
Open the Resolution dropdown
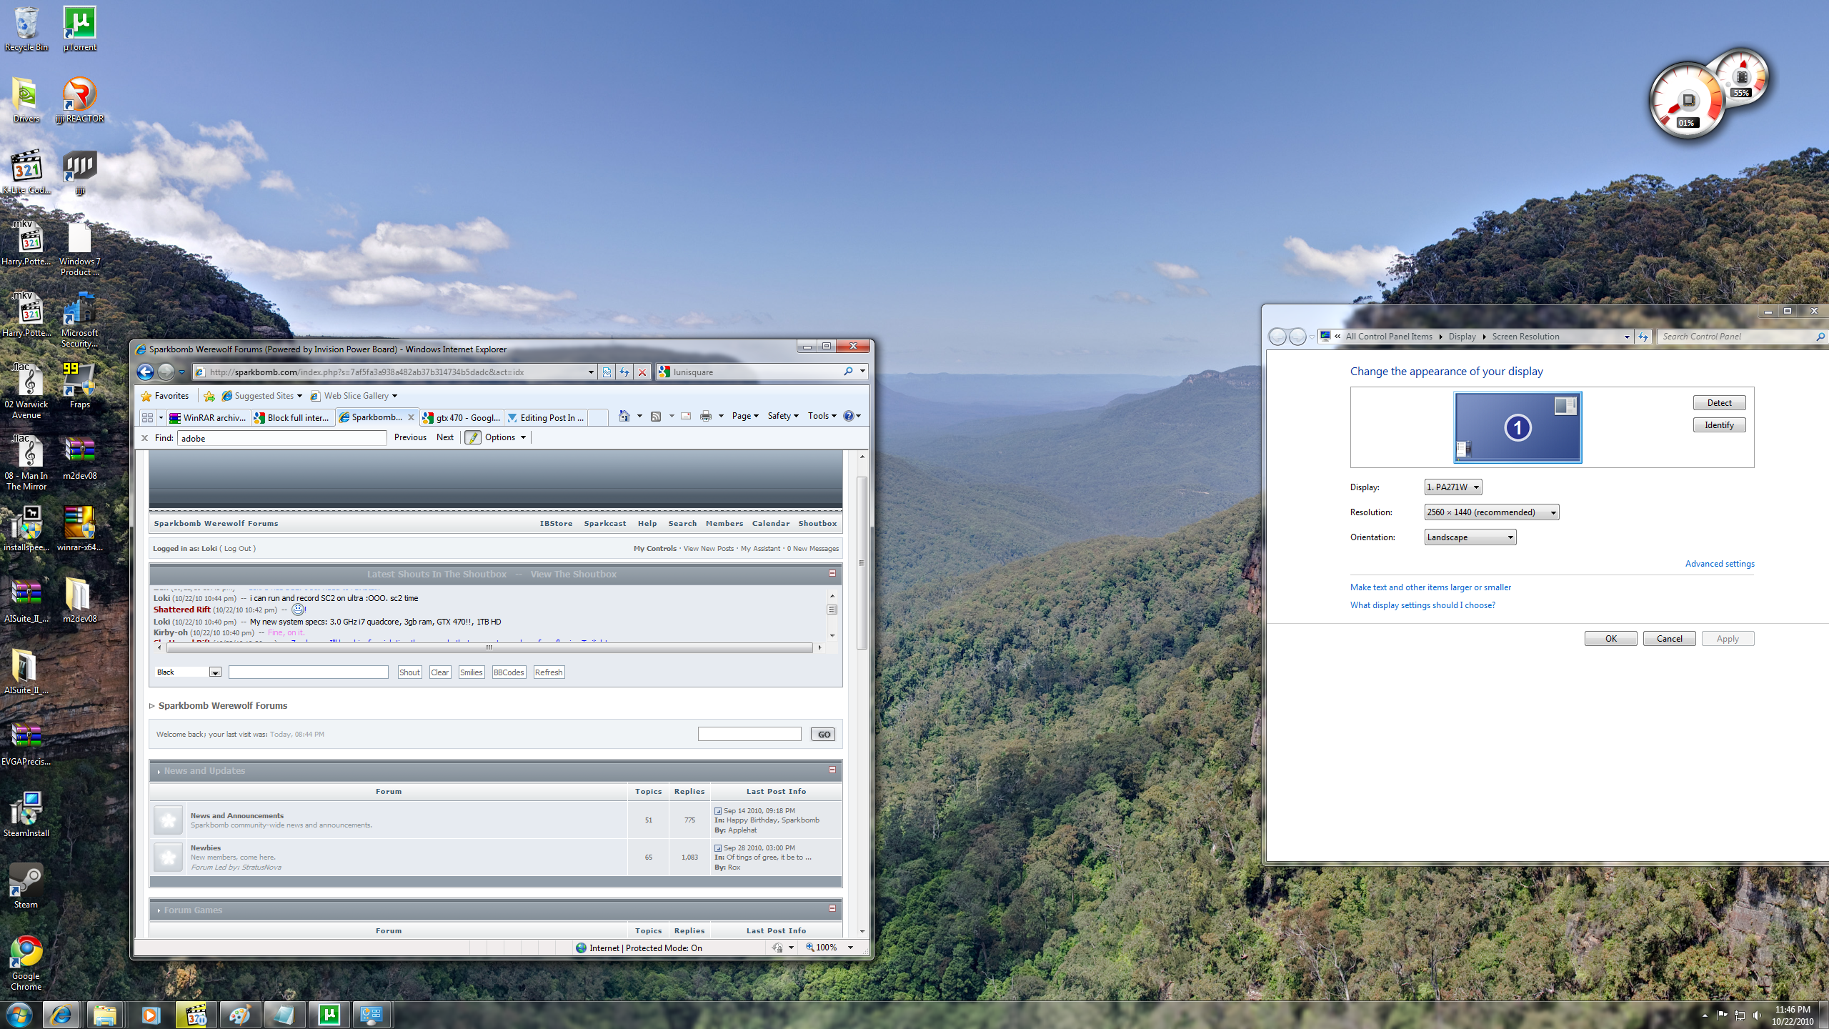point(1492,512)
